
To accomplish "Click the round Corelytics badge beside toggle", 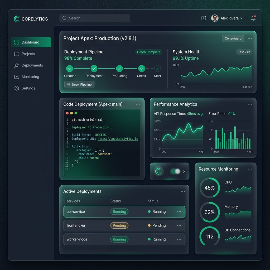I will (x=158, y=171).
